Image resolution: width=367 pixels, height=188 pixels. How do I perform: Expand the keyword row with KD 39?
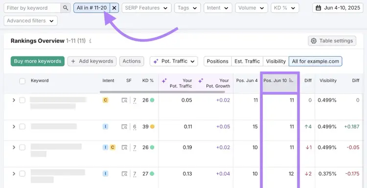point(14,126)
